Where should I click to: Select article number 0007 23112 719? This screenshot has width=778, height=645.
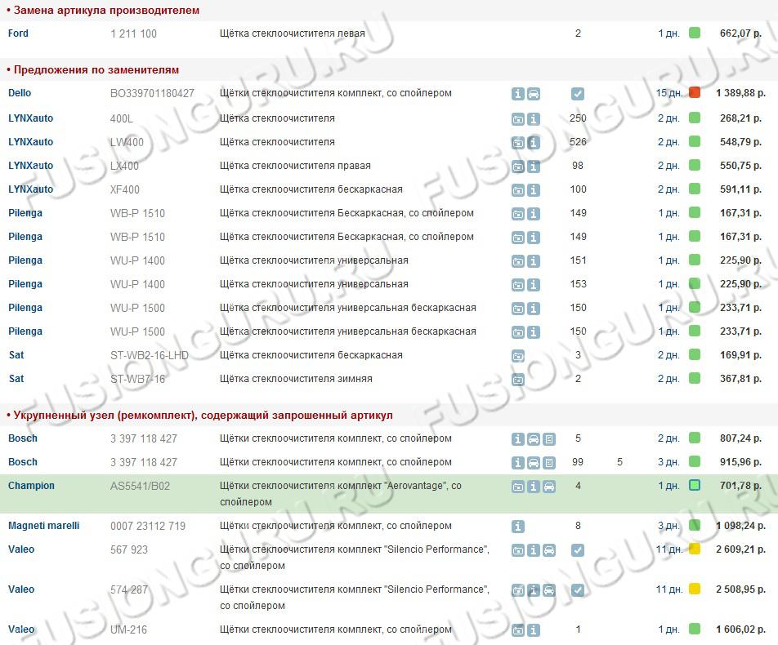coord(148,526)
